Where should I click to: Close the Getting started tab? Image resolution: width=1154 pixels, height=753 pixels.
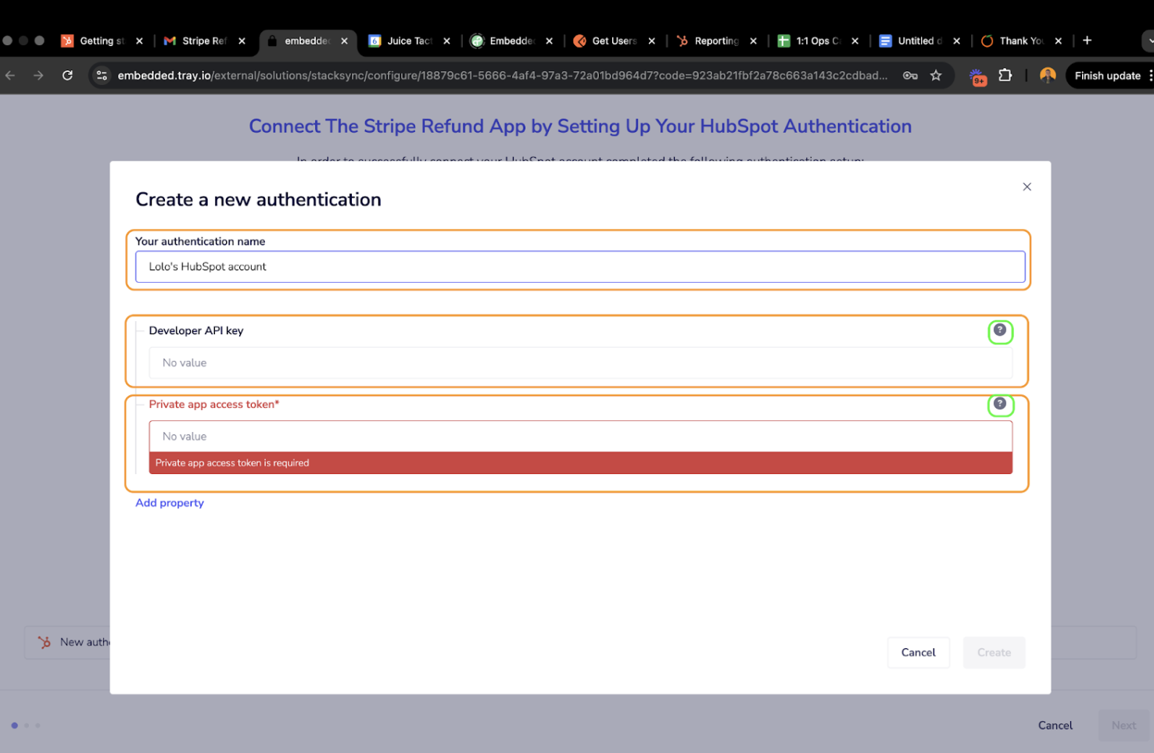click(x=139, y=41)
